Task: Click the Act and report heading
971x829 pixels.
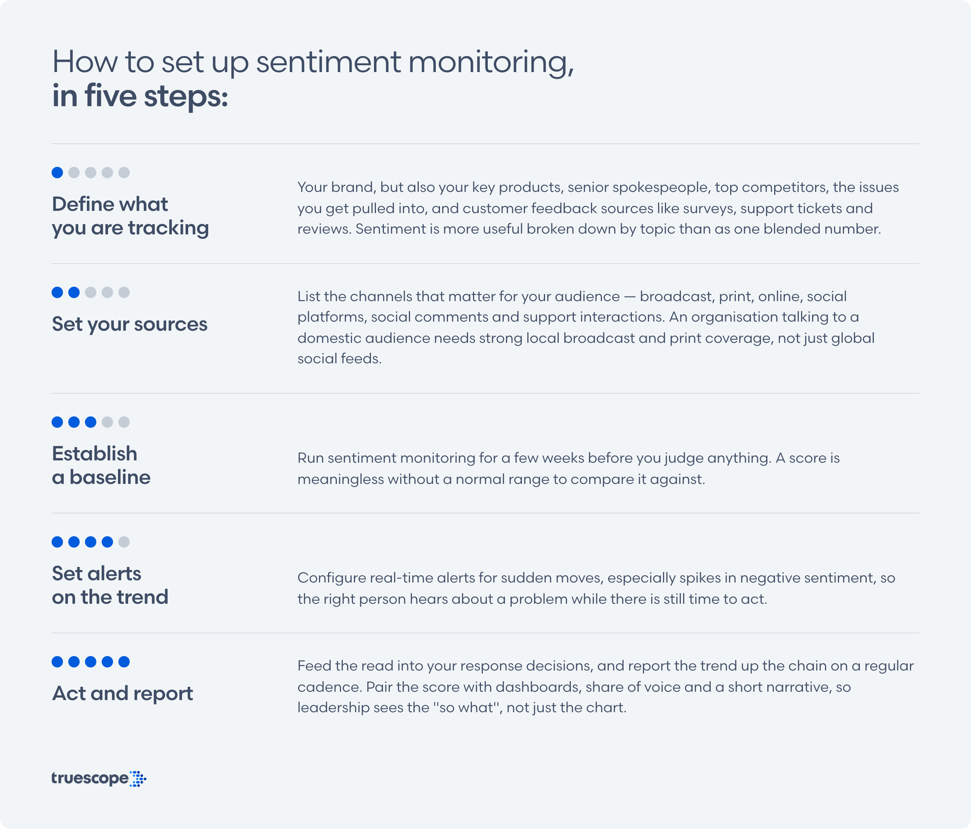Action: point(122,694)
